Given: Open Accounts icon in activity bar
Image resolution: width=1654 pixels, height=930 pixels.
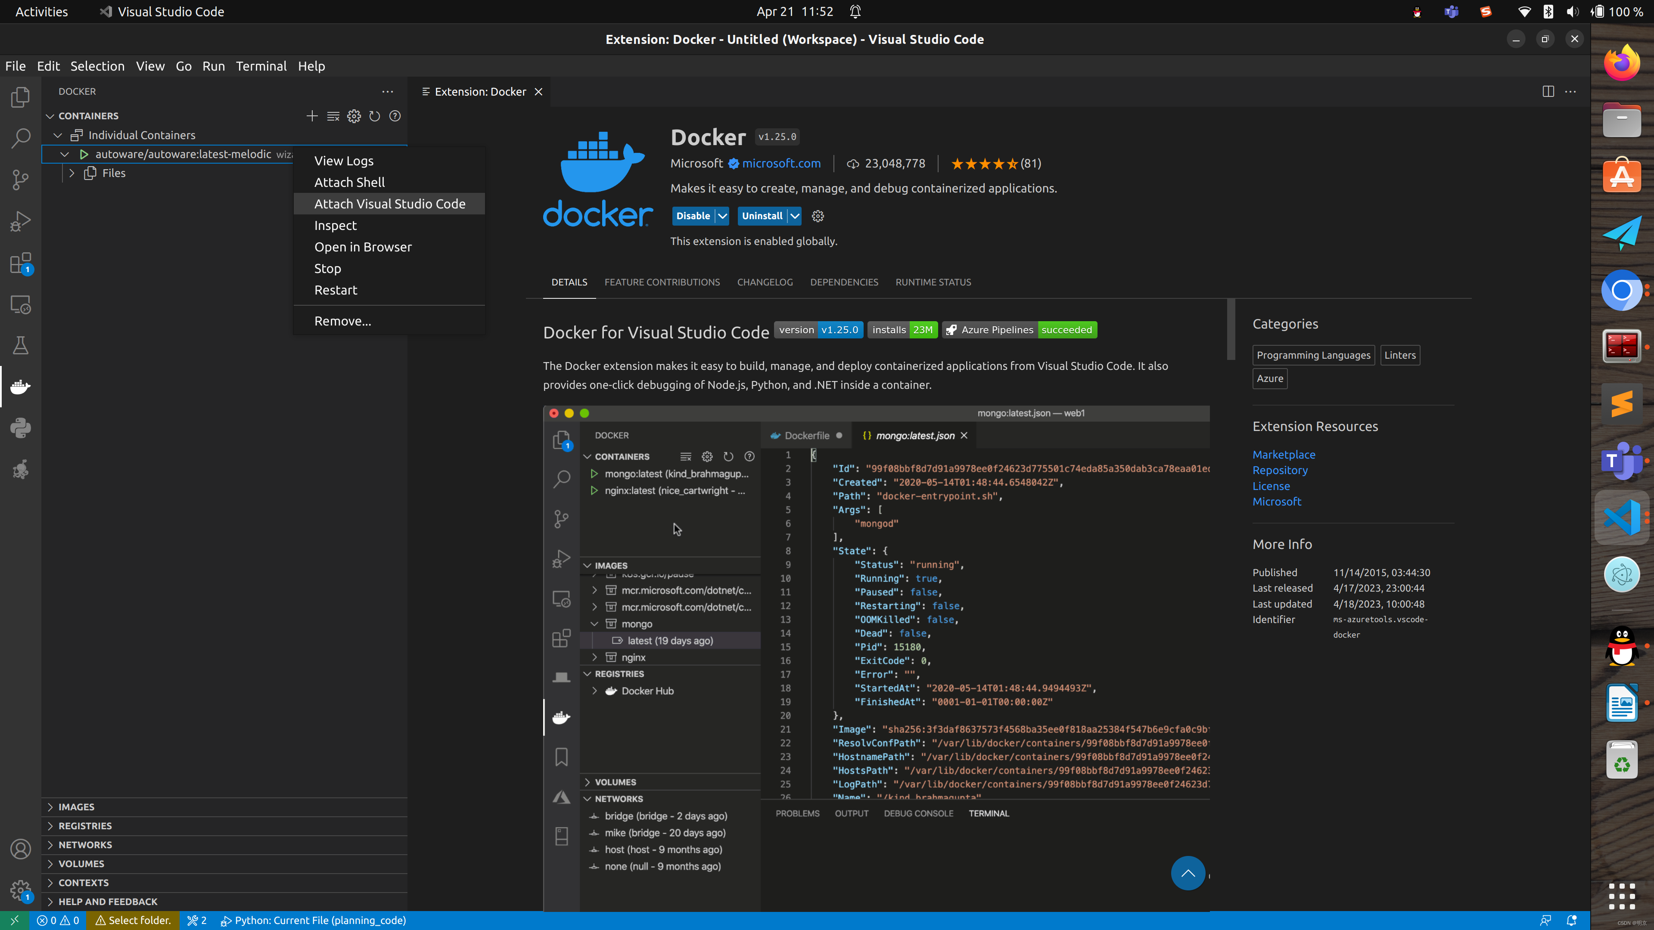Looking at the screenshot, I should pyautogui.click(x=21, y=849).
